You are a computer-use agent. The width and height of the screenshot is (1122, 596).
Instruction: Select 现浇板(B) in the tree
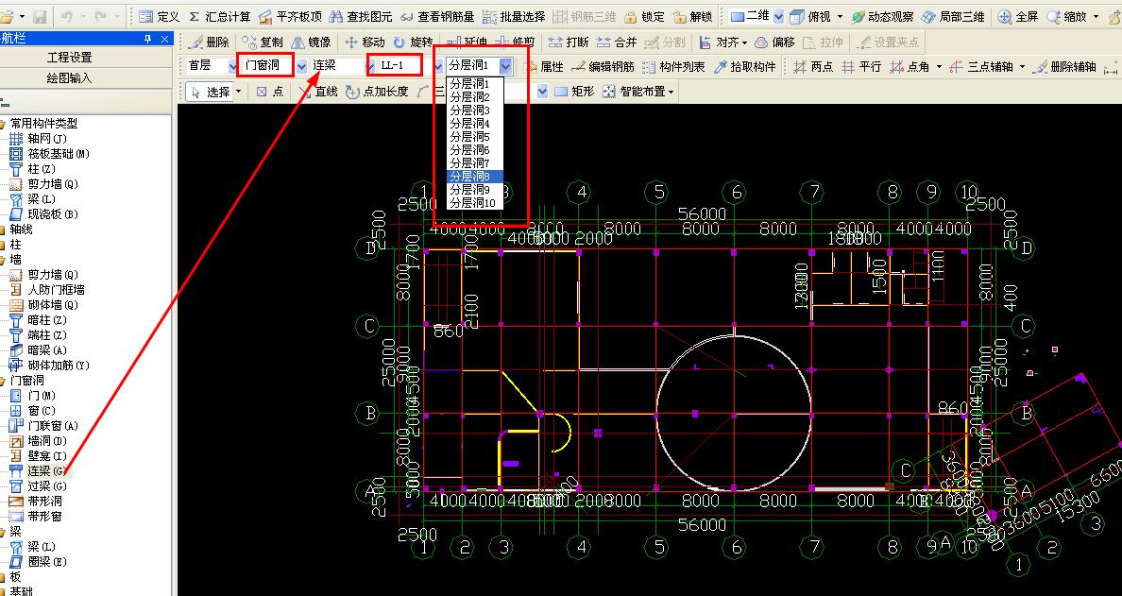[x=43, y=213]
